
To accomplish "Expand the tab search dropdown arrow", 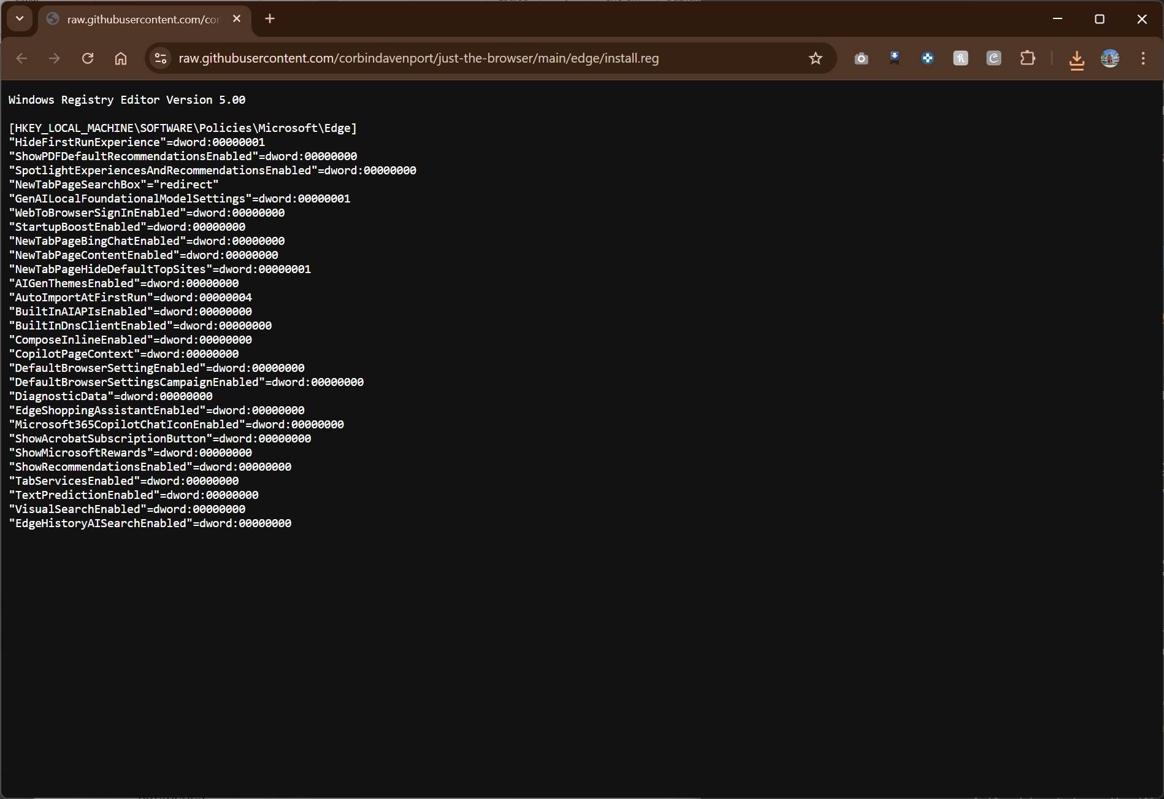I will pyautogui.click(x=20, y=18).
